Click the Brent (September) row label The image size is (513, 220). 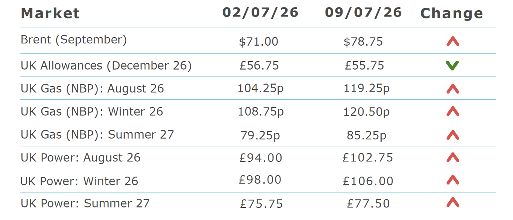pos(74,40)
